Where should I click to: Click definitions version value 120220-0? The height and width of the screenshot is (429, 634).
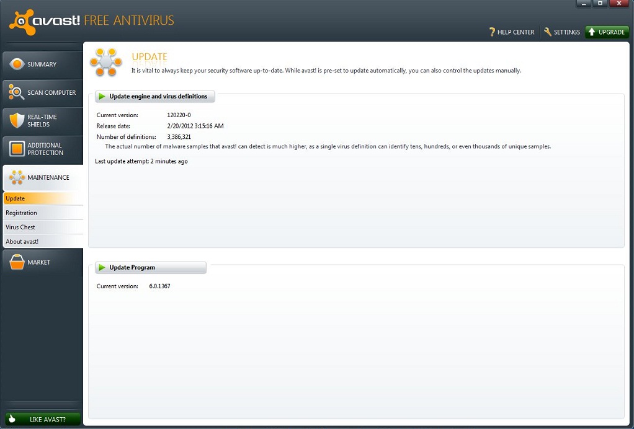click(179, 115)
